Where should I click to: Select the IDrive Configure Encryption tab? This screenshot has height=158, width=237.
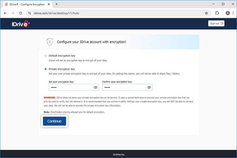pyautogui.click(x=27, y=4)
